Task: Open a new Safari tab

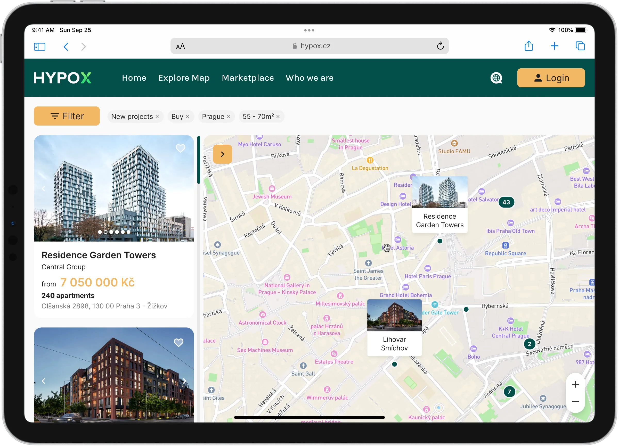Action: click(x=555, y=46)
